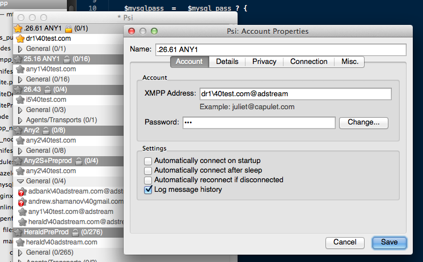
Task: Expand Agents/Transports (0/1) group
Action: pos(20,120)
